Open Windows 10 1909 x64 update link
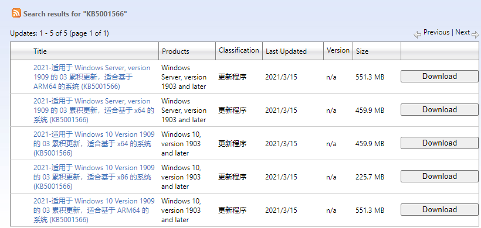The width and height of the screenshot is (481, 228). pyautogui.click(x=94, y=144)
